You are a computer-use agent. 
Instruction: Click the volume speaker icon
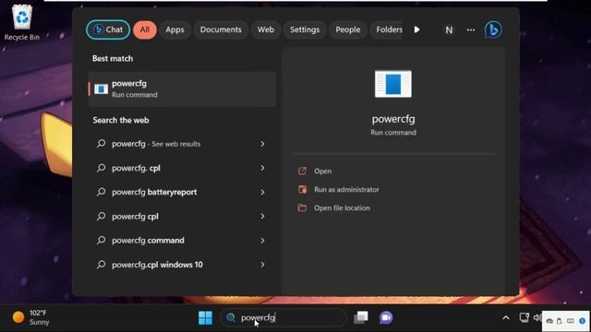pos(537,317)
